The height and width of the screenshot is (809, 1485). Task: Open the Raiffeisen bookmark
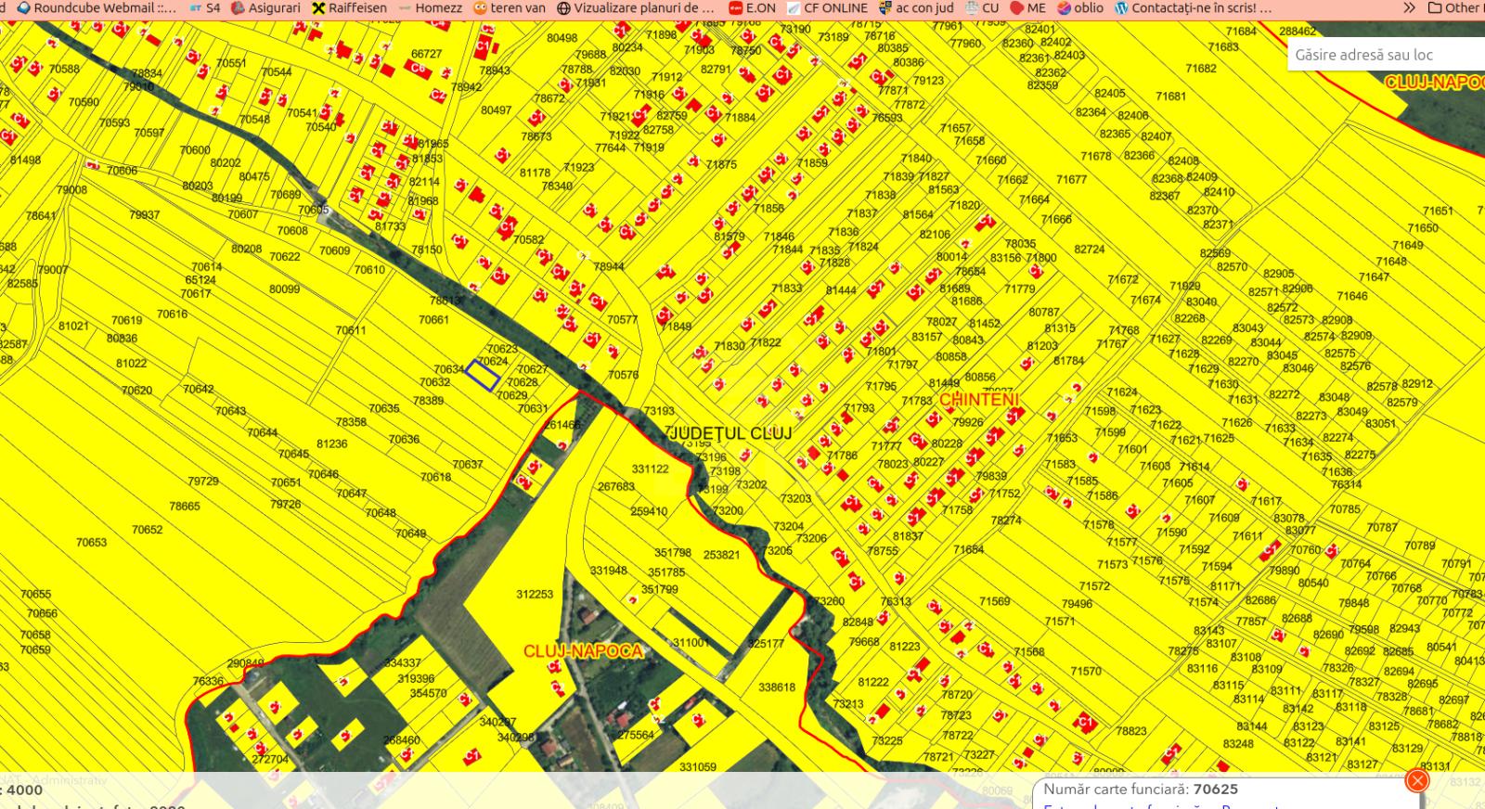(x=349, y=7)
